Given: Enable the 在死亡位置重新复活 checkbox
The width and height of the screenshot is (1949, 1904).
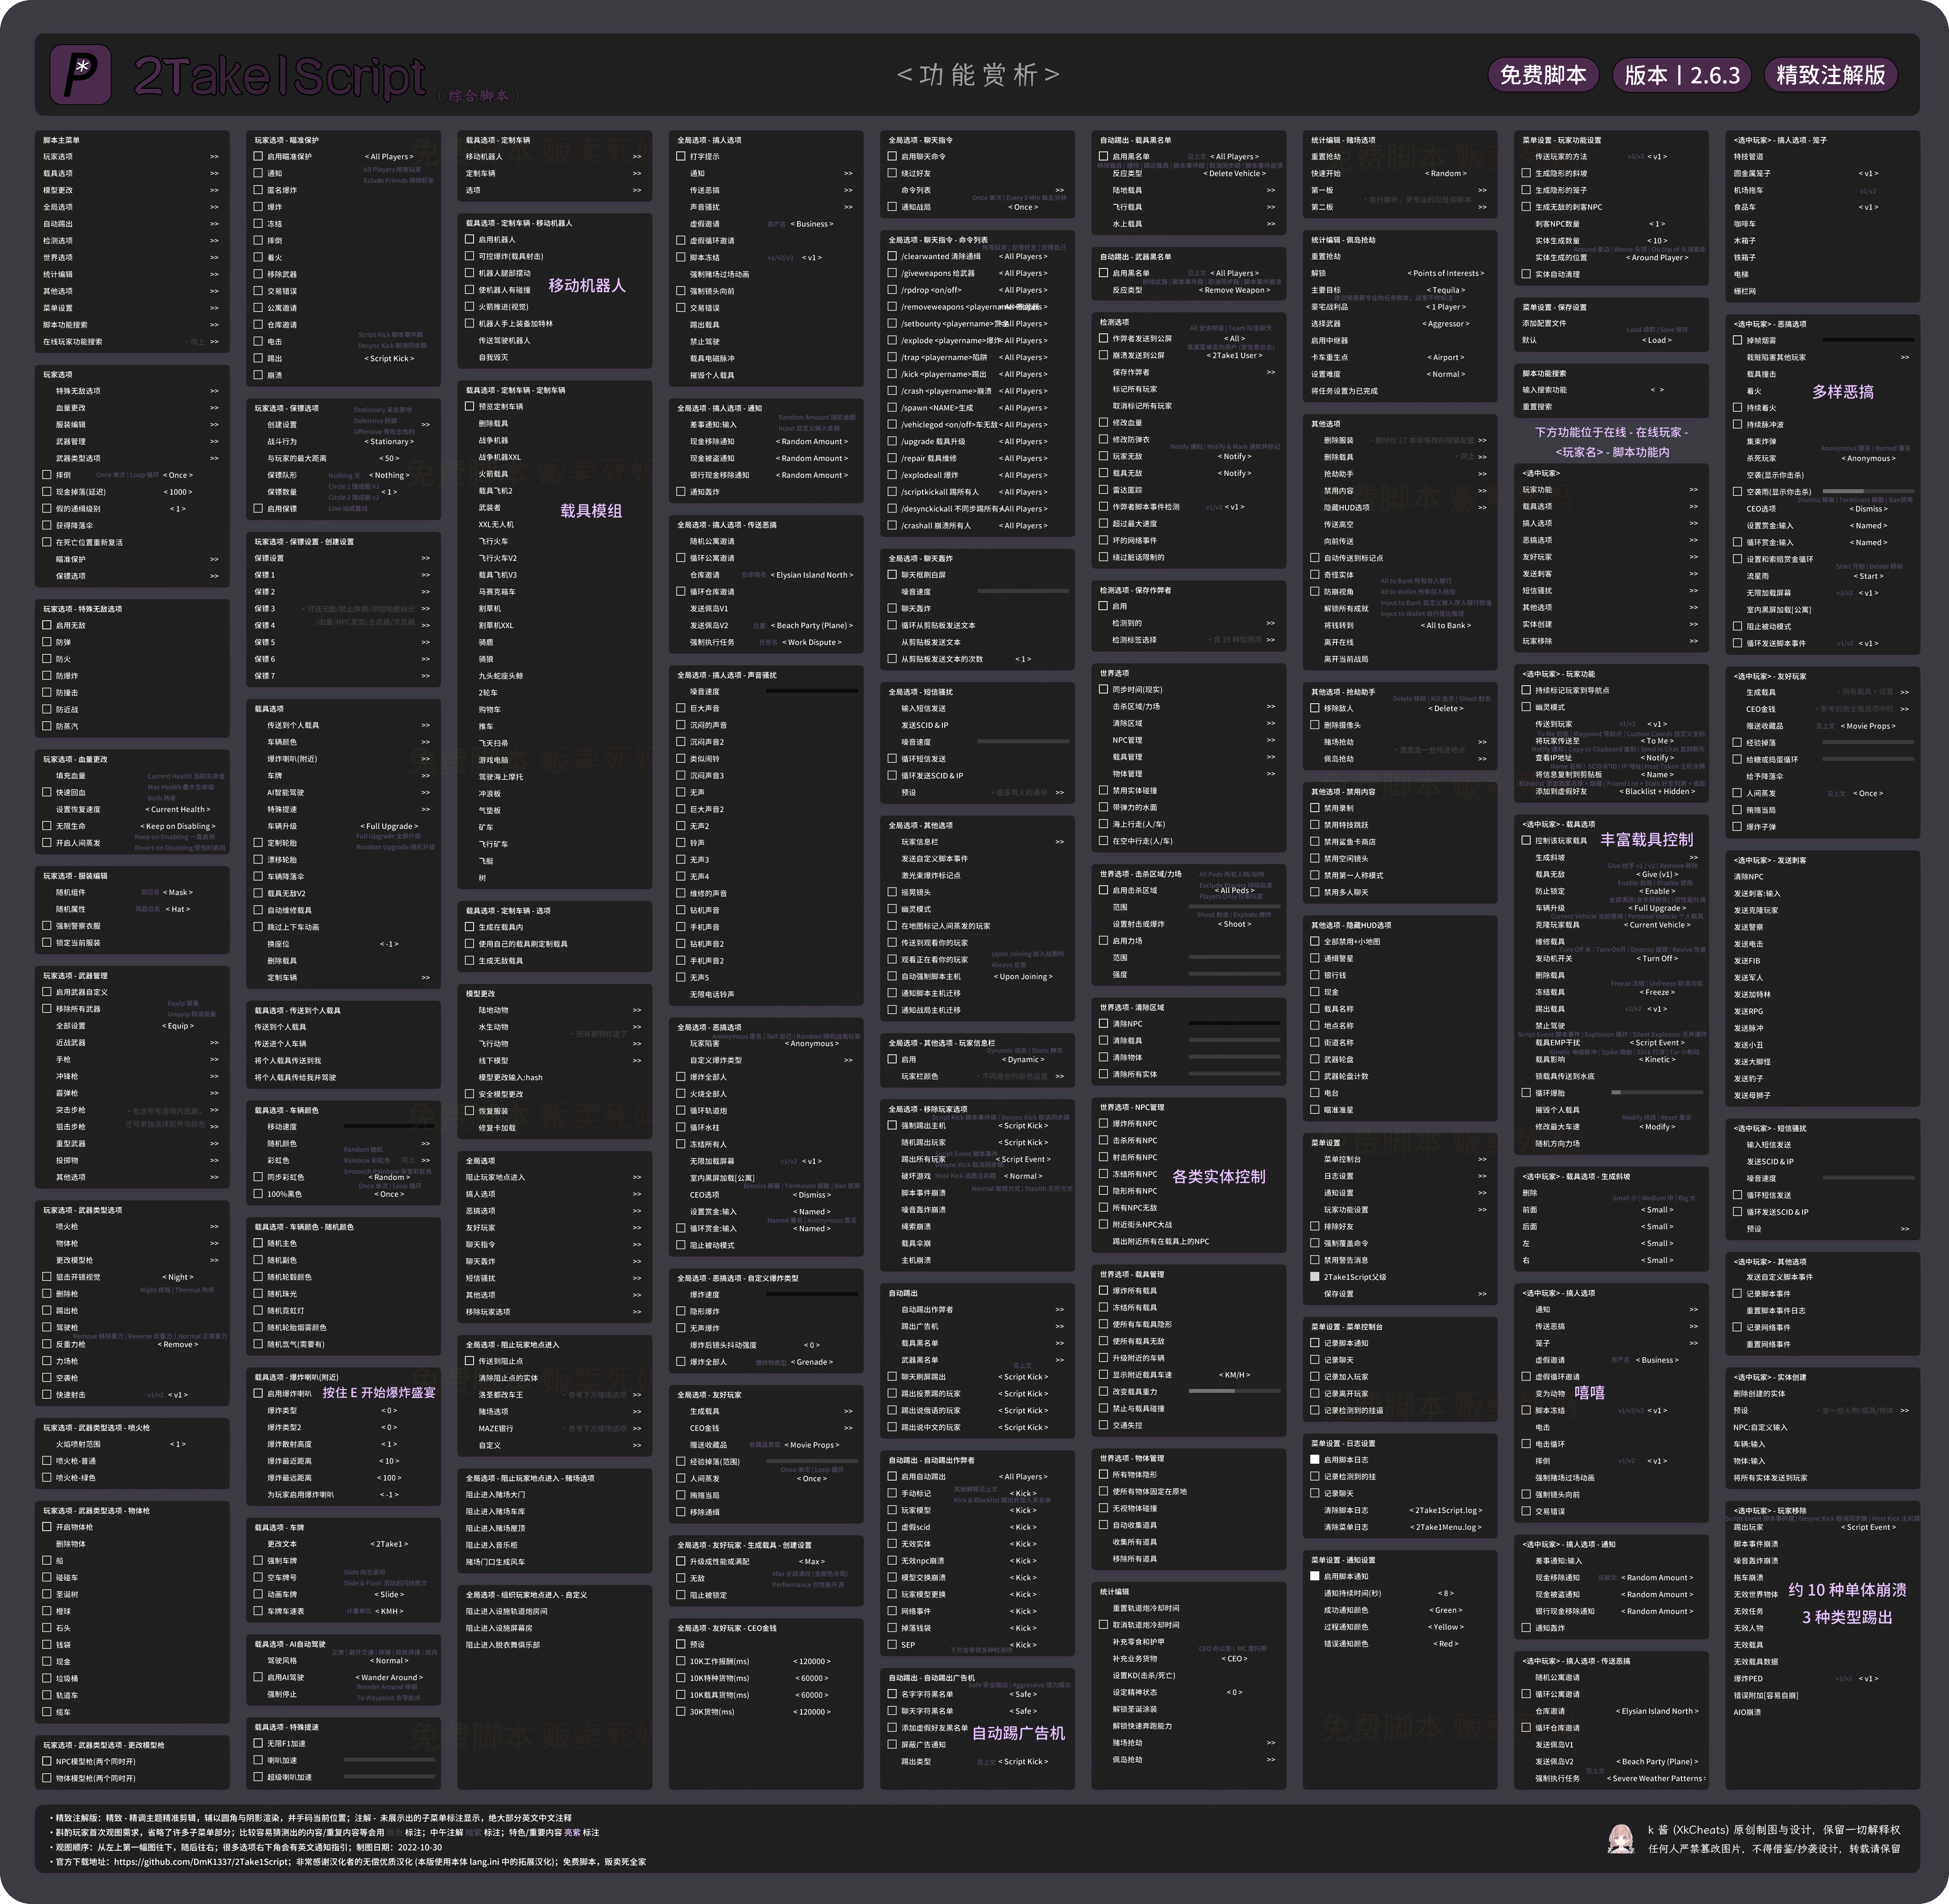Looking at the screenshot, I should tap(47, 542).
